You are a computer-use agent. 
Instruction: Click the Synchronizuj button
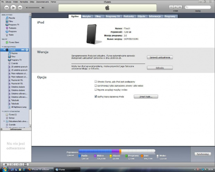203,154
